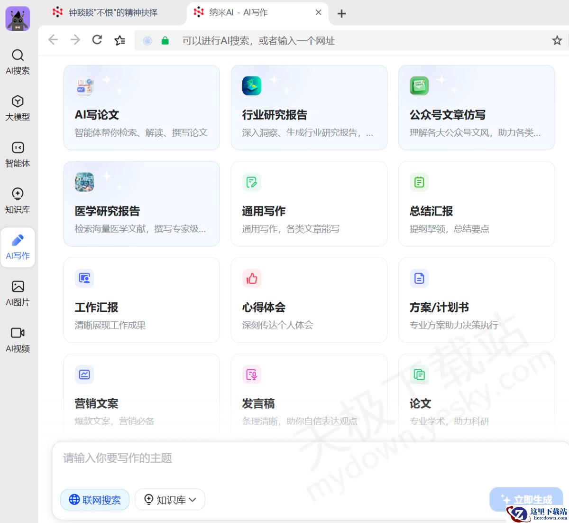Image resolution: width=569 pixels, height=523 pixels.
Task: Go forward with the browser forward arrow
Action: (75, 40)
